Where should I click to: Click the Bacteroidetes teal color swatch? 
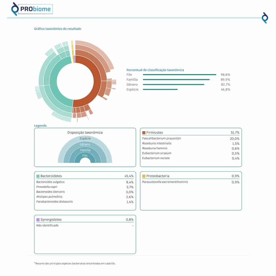coord(38,176)
